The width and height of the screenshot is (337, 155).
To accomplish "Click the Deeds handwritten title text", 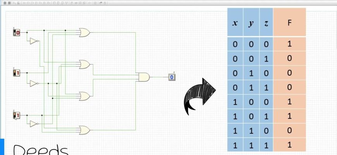I will pos(41,150).
